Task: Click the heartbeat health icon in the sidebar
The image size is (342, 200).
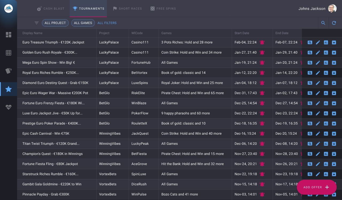Action: click(x=9, y=107)
